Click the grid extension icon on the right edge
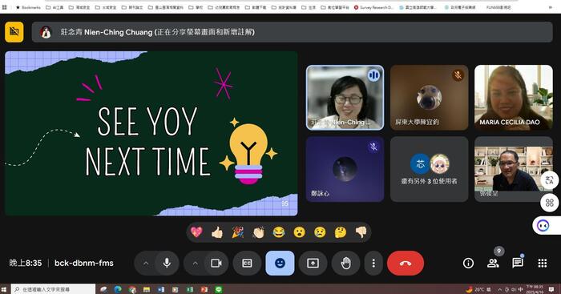561x294 pixels. pyautogui.click(x=550, y=203)
